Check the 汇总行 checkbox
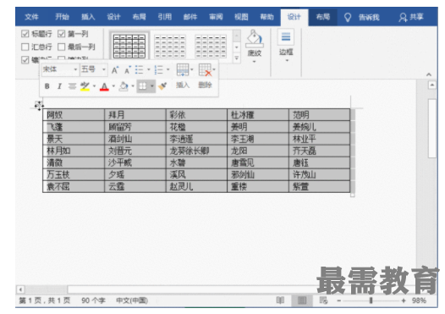Screen dimensions: 445x314 pyautogui.click(x=25, y=47)
